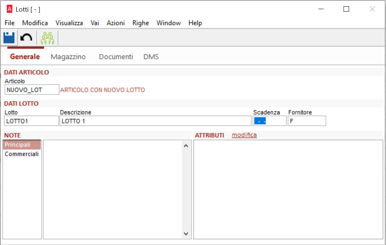
Task: Click inside the ATTRIBUTI panel area
Action: [x=288, y=190]
